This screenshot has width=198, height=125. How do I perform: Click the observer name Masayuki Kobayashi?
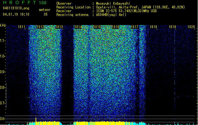[113, 3]
